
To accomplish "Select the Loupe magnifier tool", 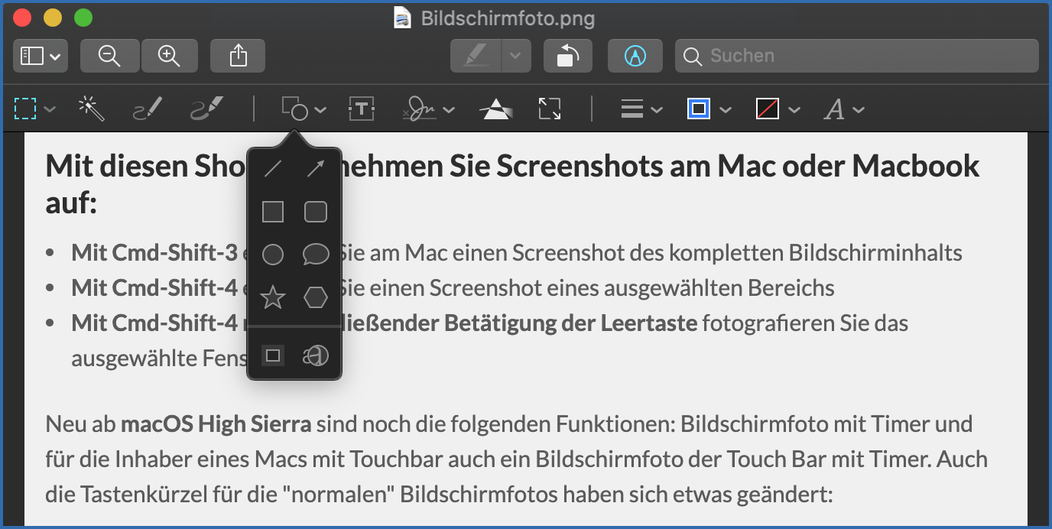I will point(316,355).
